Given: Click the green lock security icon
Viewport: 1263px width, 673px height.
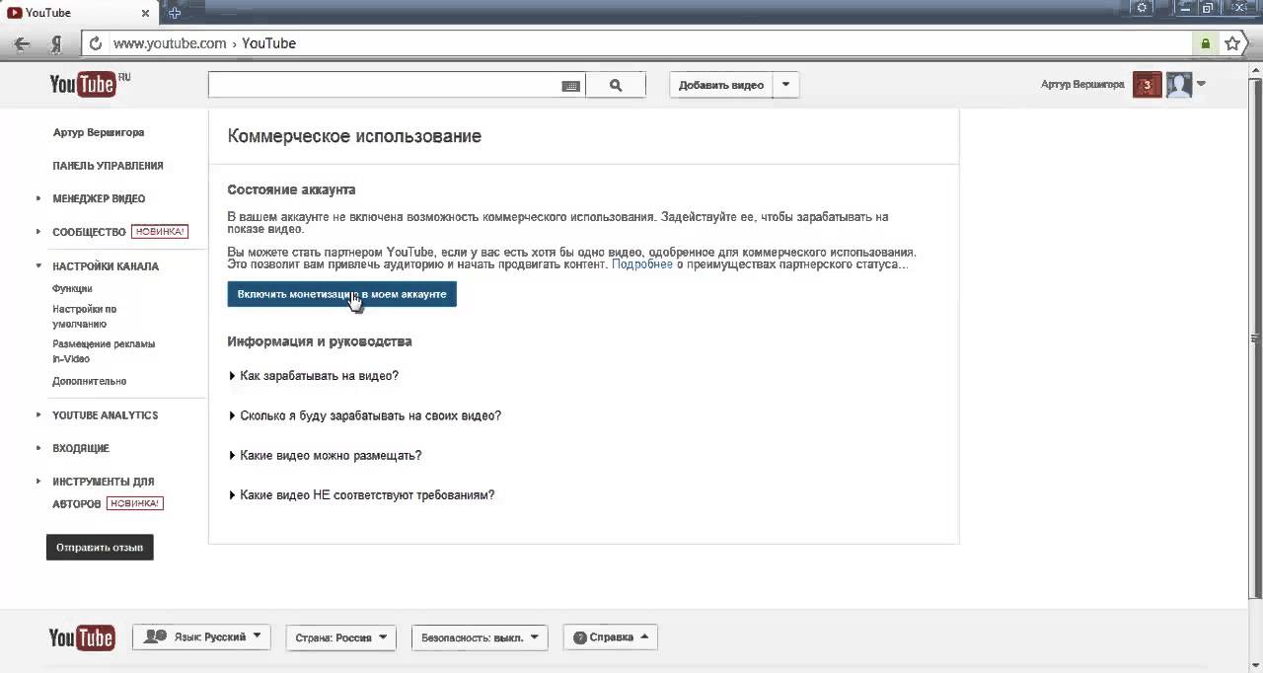Looking at the screenshot, I should click(1205, 43).
